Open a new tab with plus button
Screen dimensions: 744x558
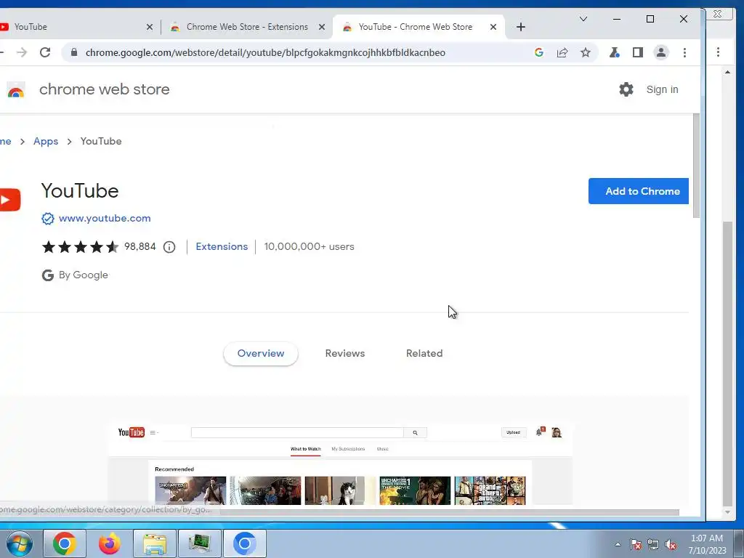(x=520, y=27)
